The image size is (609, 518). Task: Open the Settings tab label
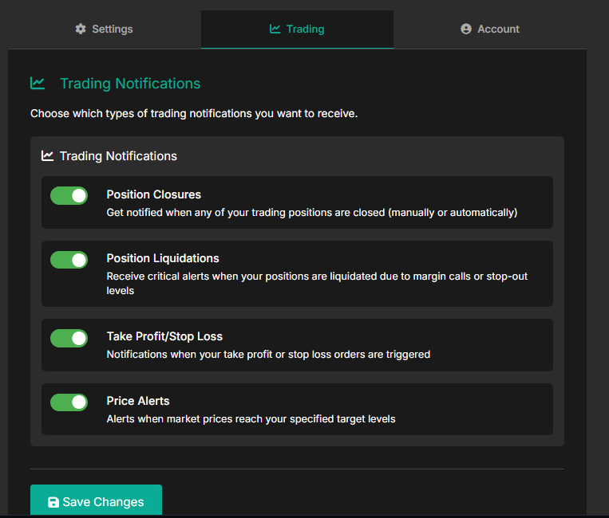(x=113, y=29)
